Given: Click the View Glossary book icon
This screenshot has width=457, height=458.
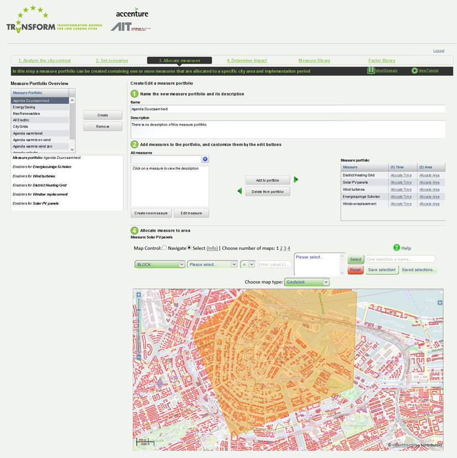Looking at the screenshot, I should (x=370, y=71).
